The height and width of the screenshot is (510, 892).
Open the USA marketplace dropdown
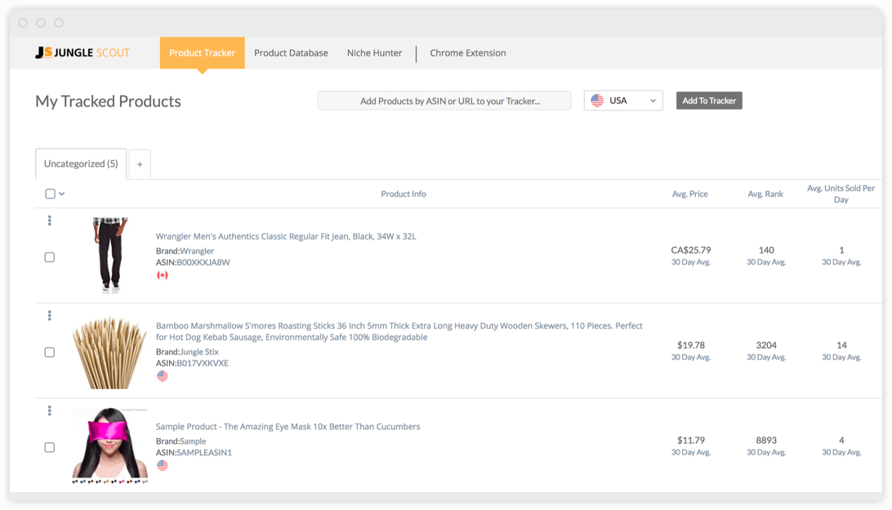click(623, 101)
